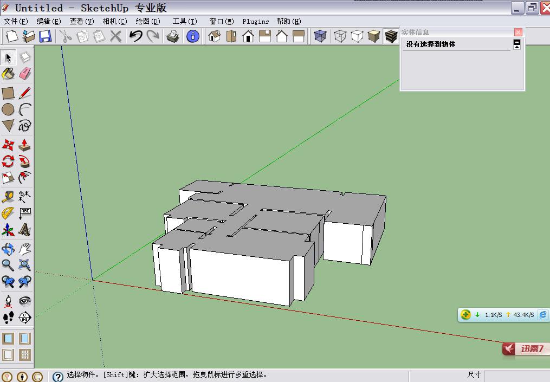Toggle Hidden Line face style
Image resolution: width=550 pixels, height=382 pixels.
tap(357, 36)
